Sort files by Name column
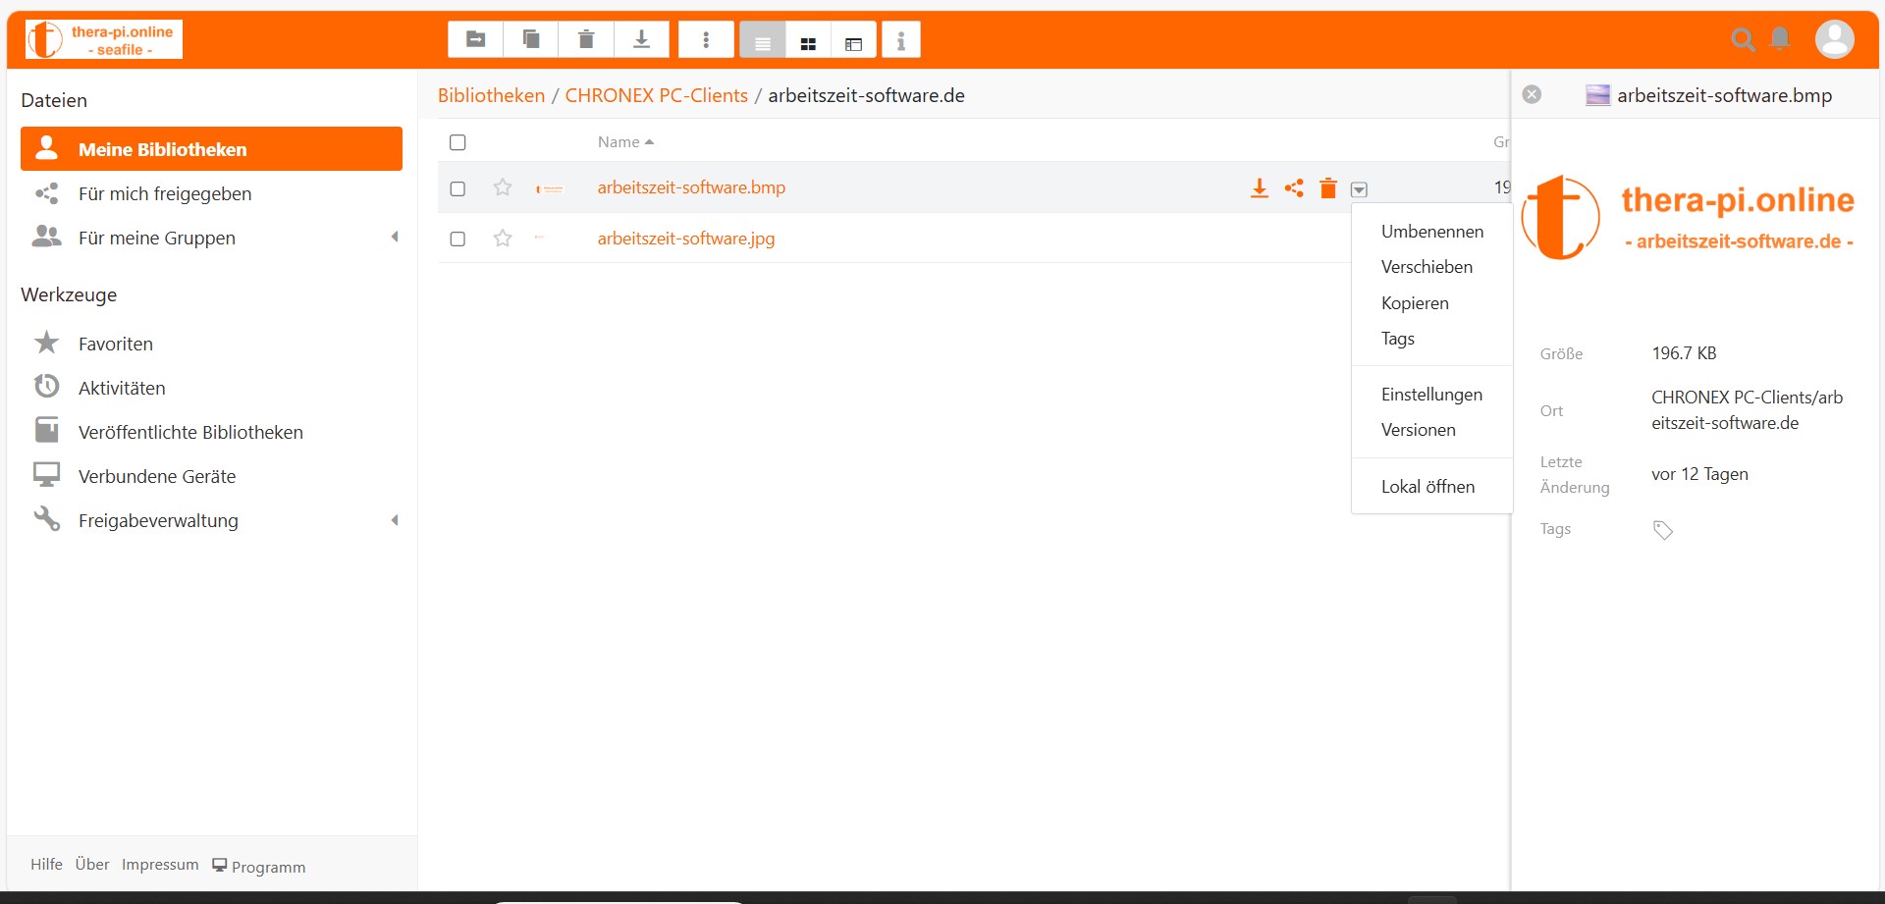Screen dimensions: 1885x904 (625, 142)
